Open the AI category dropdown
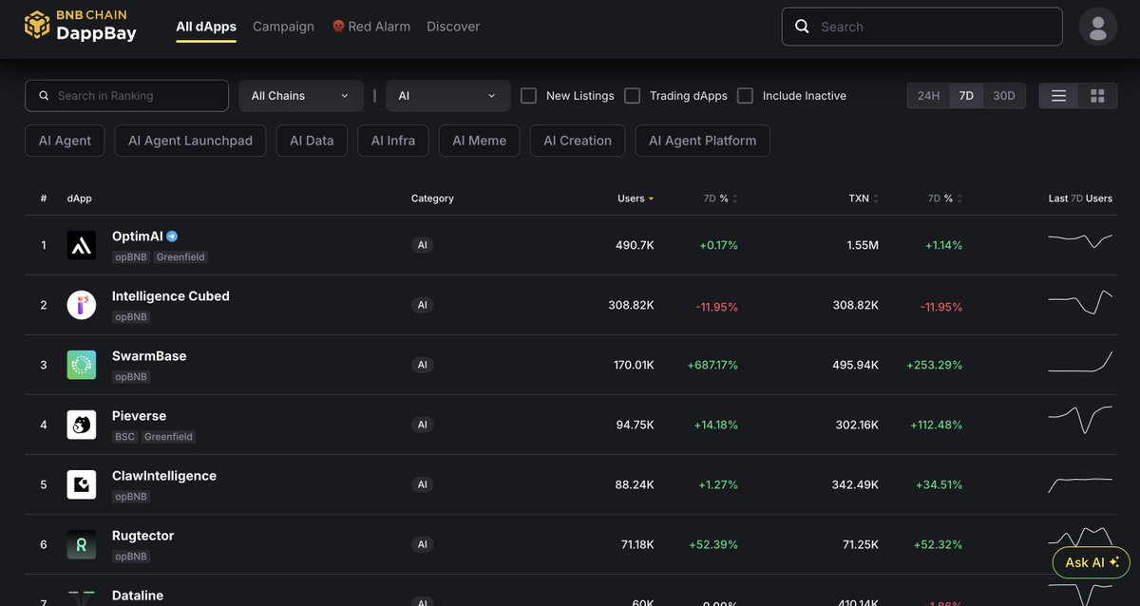Viewport: 1140px width, 606px height. [448, 96]
